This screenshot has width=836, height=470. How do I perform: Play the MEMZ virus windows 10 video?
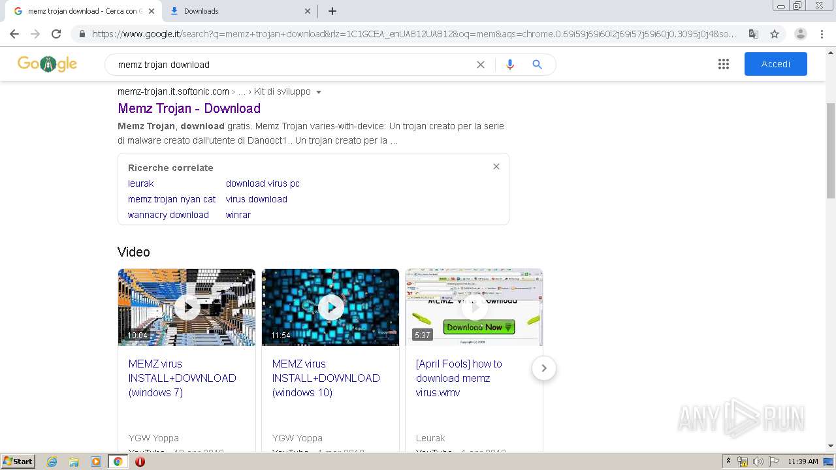(x=330, y=307)
